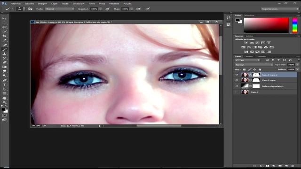301x169 pixels.
Task: Toggle lock all for layer
Action: [260, 69]
